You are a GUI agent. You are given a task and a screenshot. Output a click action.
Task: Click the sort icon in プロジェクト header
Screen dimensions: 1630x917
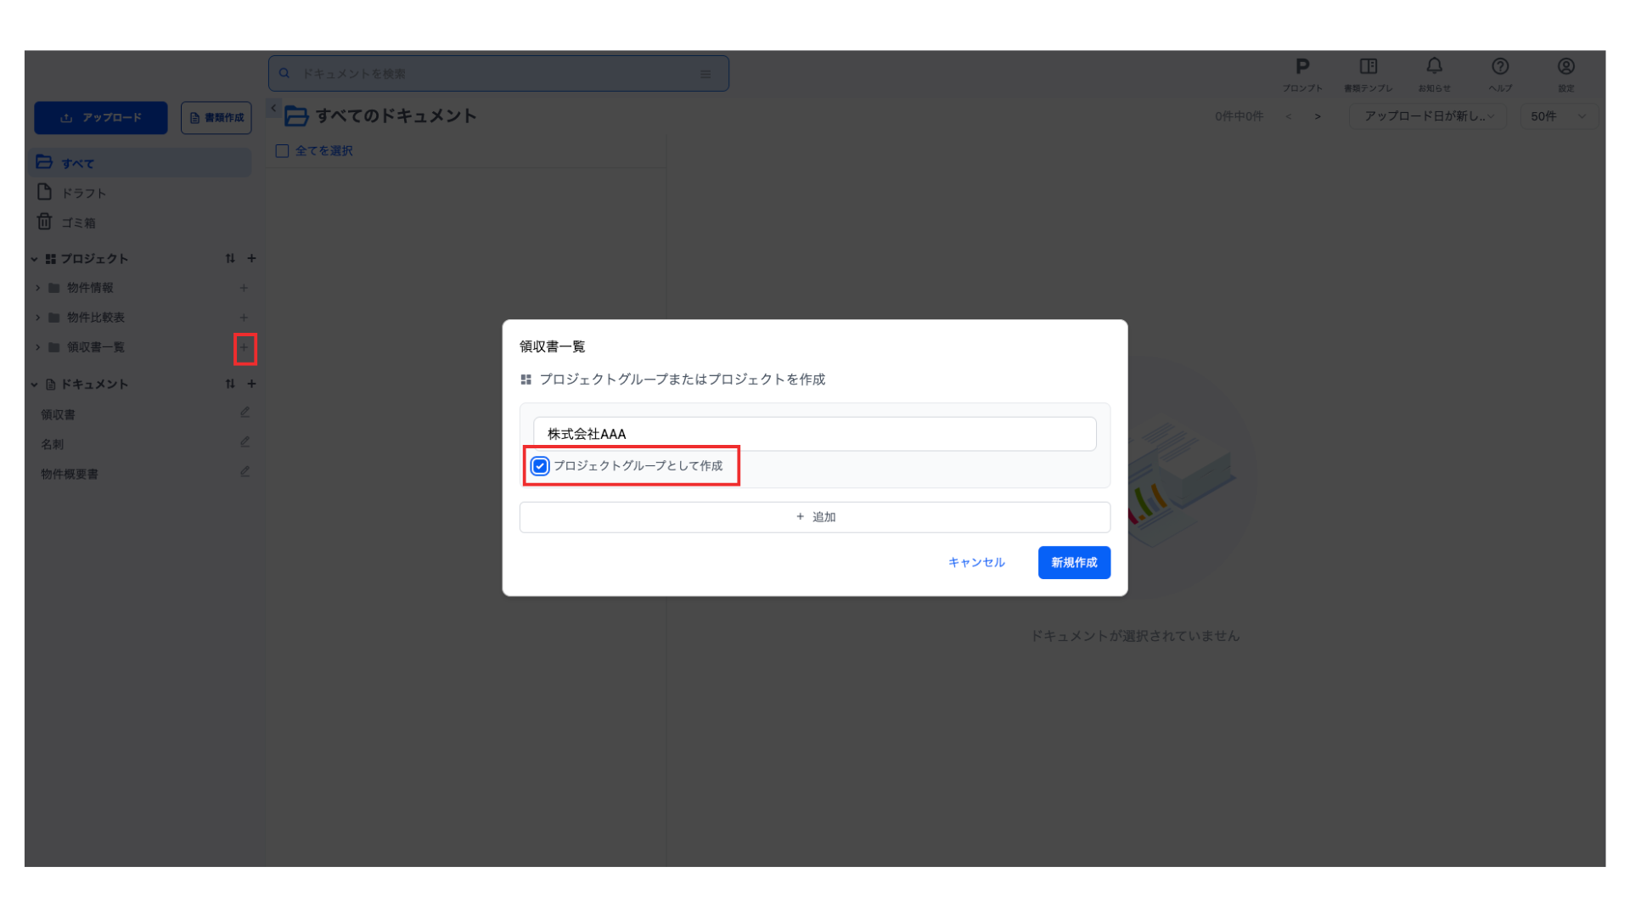coord(230,258)
